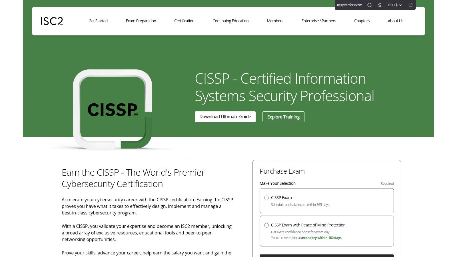Viewport: 457px width, 257px height.
Task: Open the search magnifier icon
Action: click(x=369, y=5)
